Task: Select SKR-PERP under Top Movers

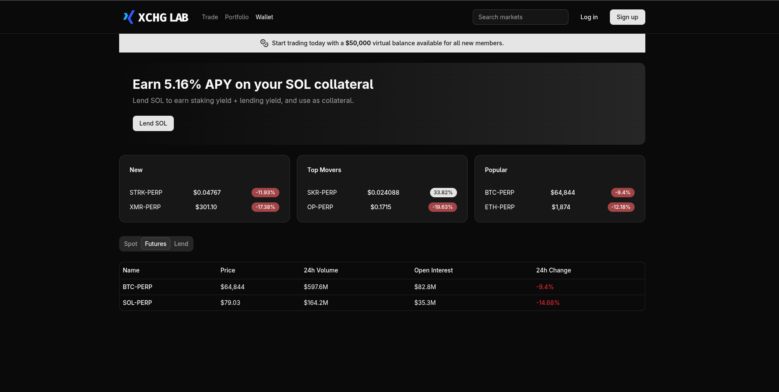Action: (x=322, y=193)
